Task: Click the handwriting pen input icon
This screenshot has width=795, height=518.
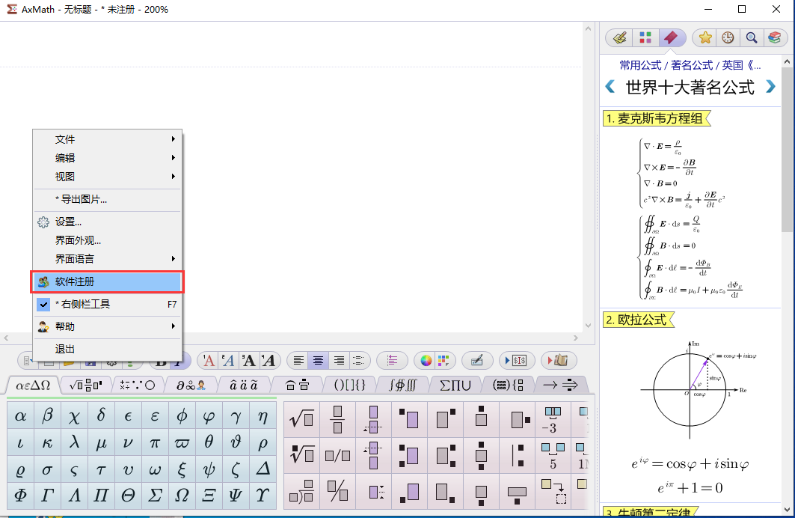Action: pyautogui.click(x=476, y=361)
